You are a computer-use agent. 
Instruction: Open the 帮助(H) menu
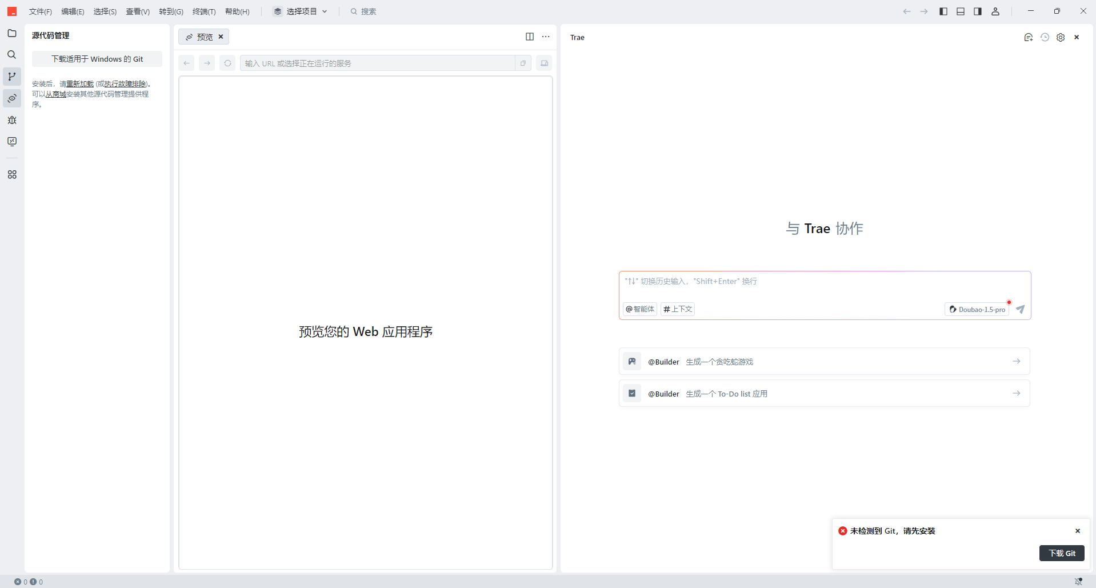click(237, 11)
